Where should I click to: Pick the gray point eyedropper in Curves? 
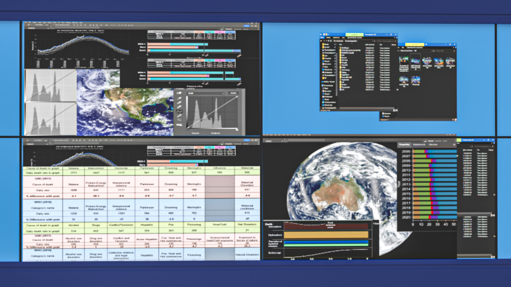pyautogui.click(x=179, y=103)
